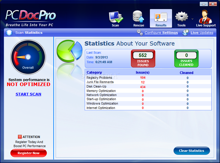Image resolution: width=220 pixels, height=163 pixels.
Task: Click the Cleaned column header
Action: [186, 73]
